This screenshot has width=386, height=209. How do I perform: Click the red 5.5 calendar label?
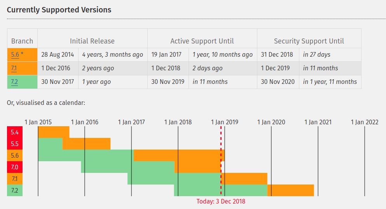[x=15, y=144]
